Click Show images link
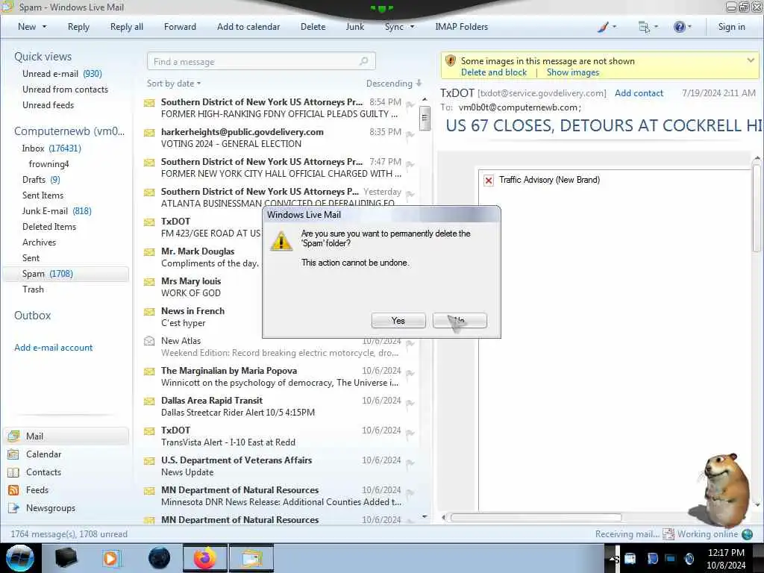Image resolution: width=764 pixels, height=573 pixels. pos(573,72)
